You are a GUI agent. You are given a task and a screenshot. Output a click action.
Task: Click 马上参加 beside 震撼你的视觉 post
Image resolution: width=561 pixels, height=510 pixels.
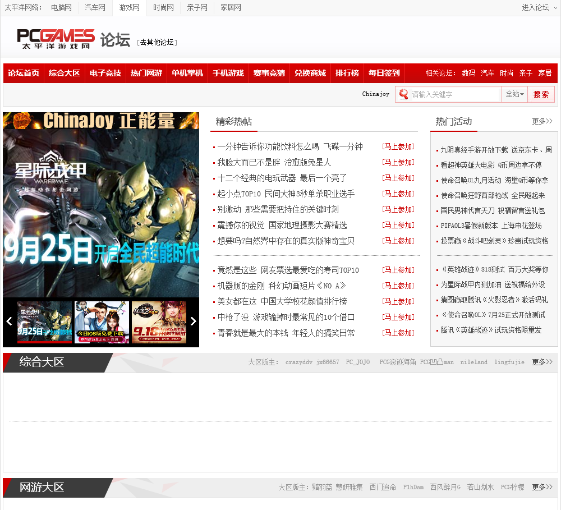(x=398, y=225)
